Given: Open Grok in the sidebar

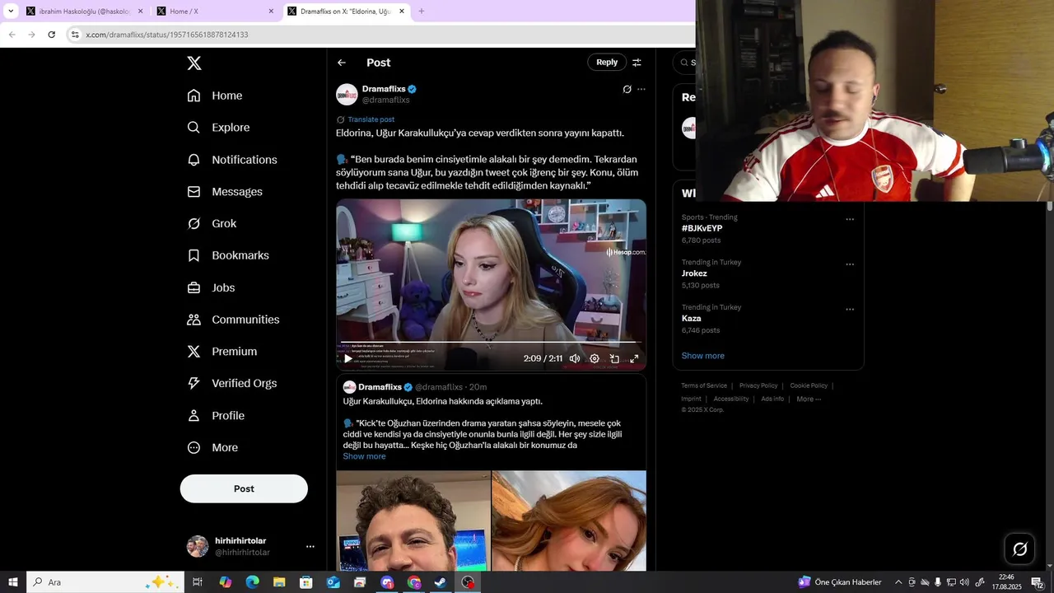Looking at the screenshot, I should click(212, 224).
